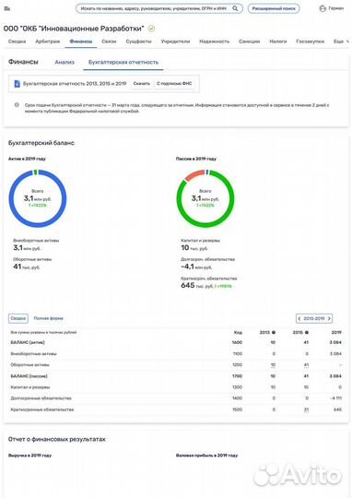Click Долгосрочные обязательства table row label
This screenshot has width=352, height=498.
41,398
